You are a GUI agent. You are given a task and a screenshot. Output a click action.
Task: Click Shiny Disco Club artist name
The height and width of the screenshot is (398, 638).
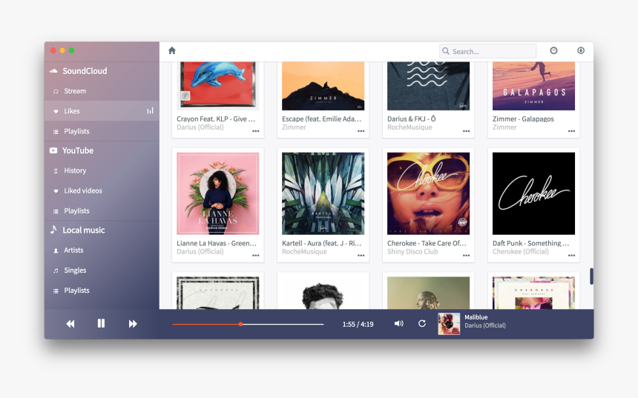coord(412,252)
